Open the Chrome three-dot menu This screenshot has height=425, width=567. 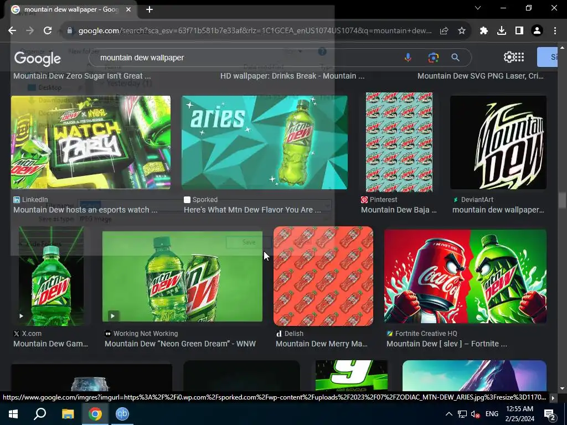pos(555,31)
